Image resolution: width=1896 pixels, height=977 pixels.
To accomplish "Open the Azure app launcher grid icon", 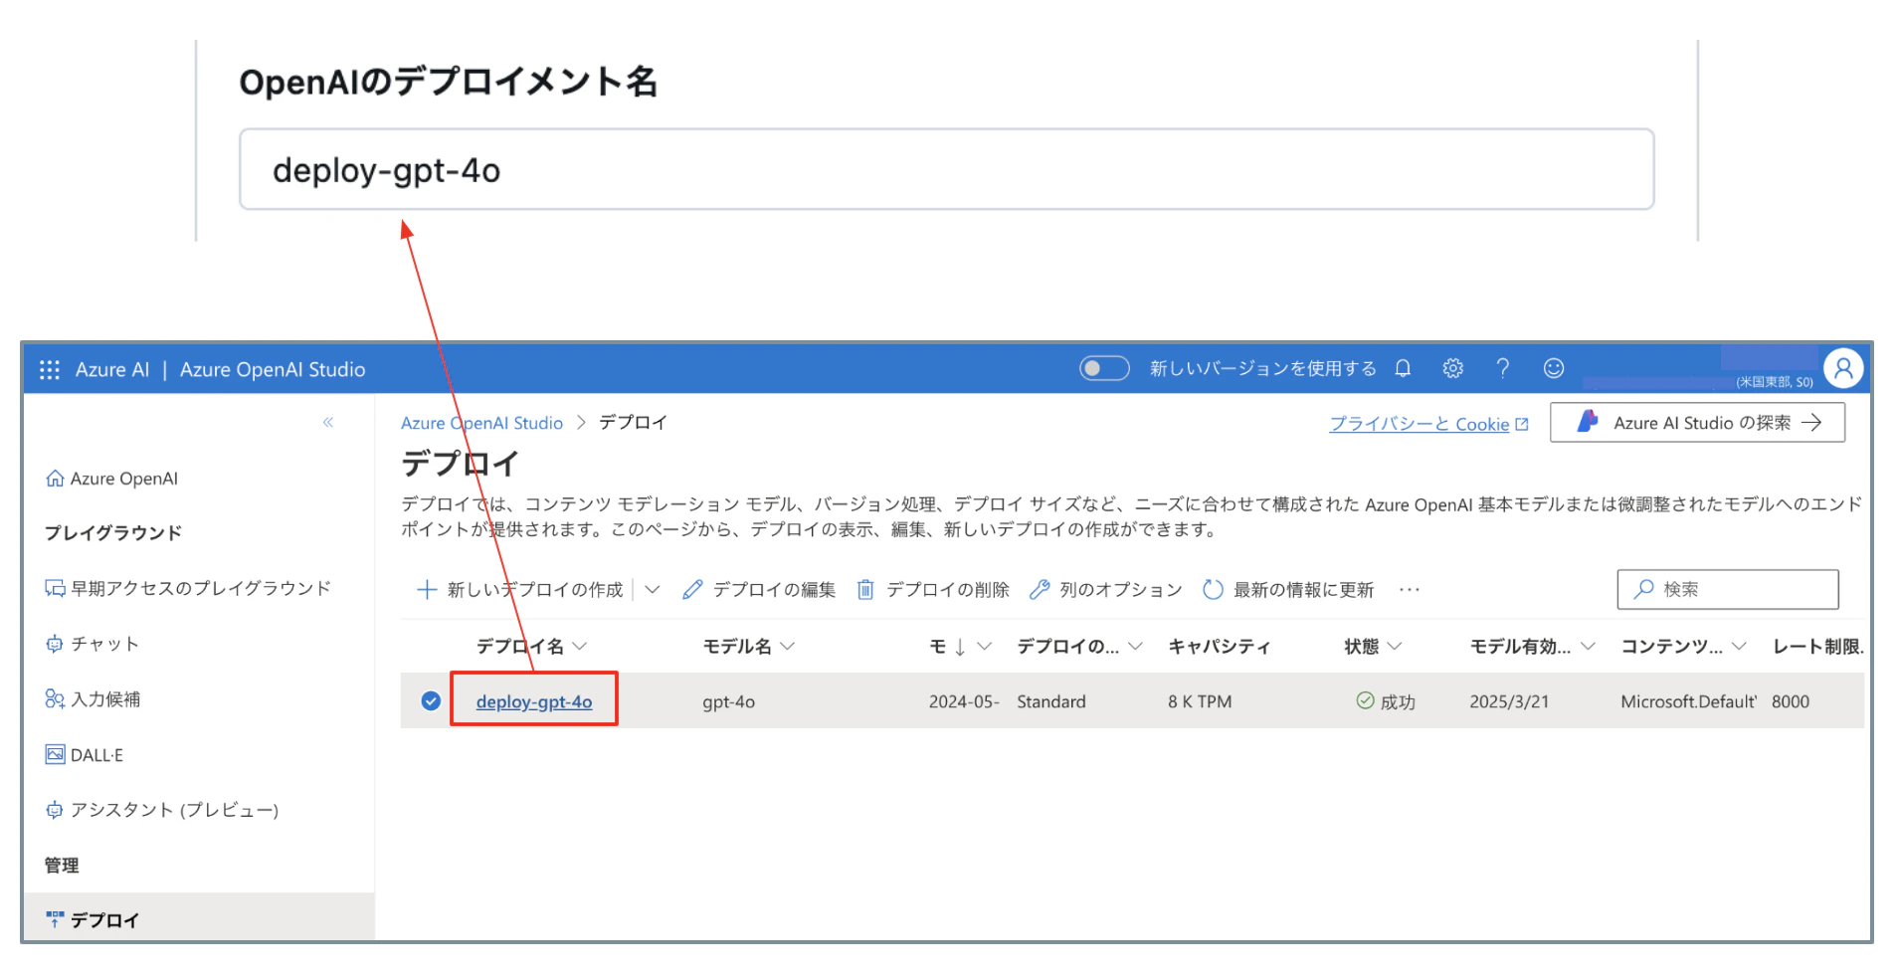I will pos(50,370).
